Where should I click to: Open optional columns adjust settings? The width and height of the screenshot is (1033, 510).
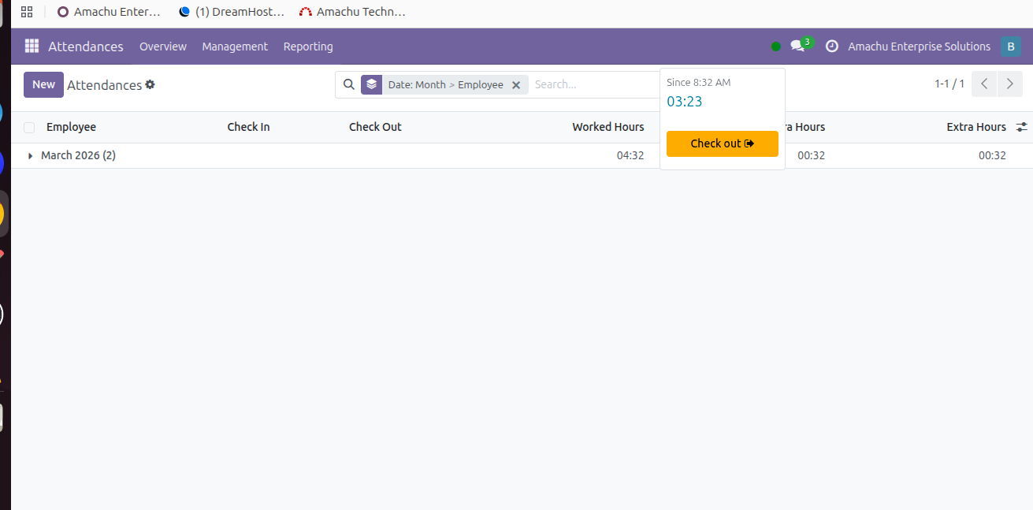pos(1022,127)
